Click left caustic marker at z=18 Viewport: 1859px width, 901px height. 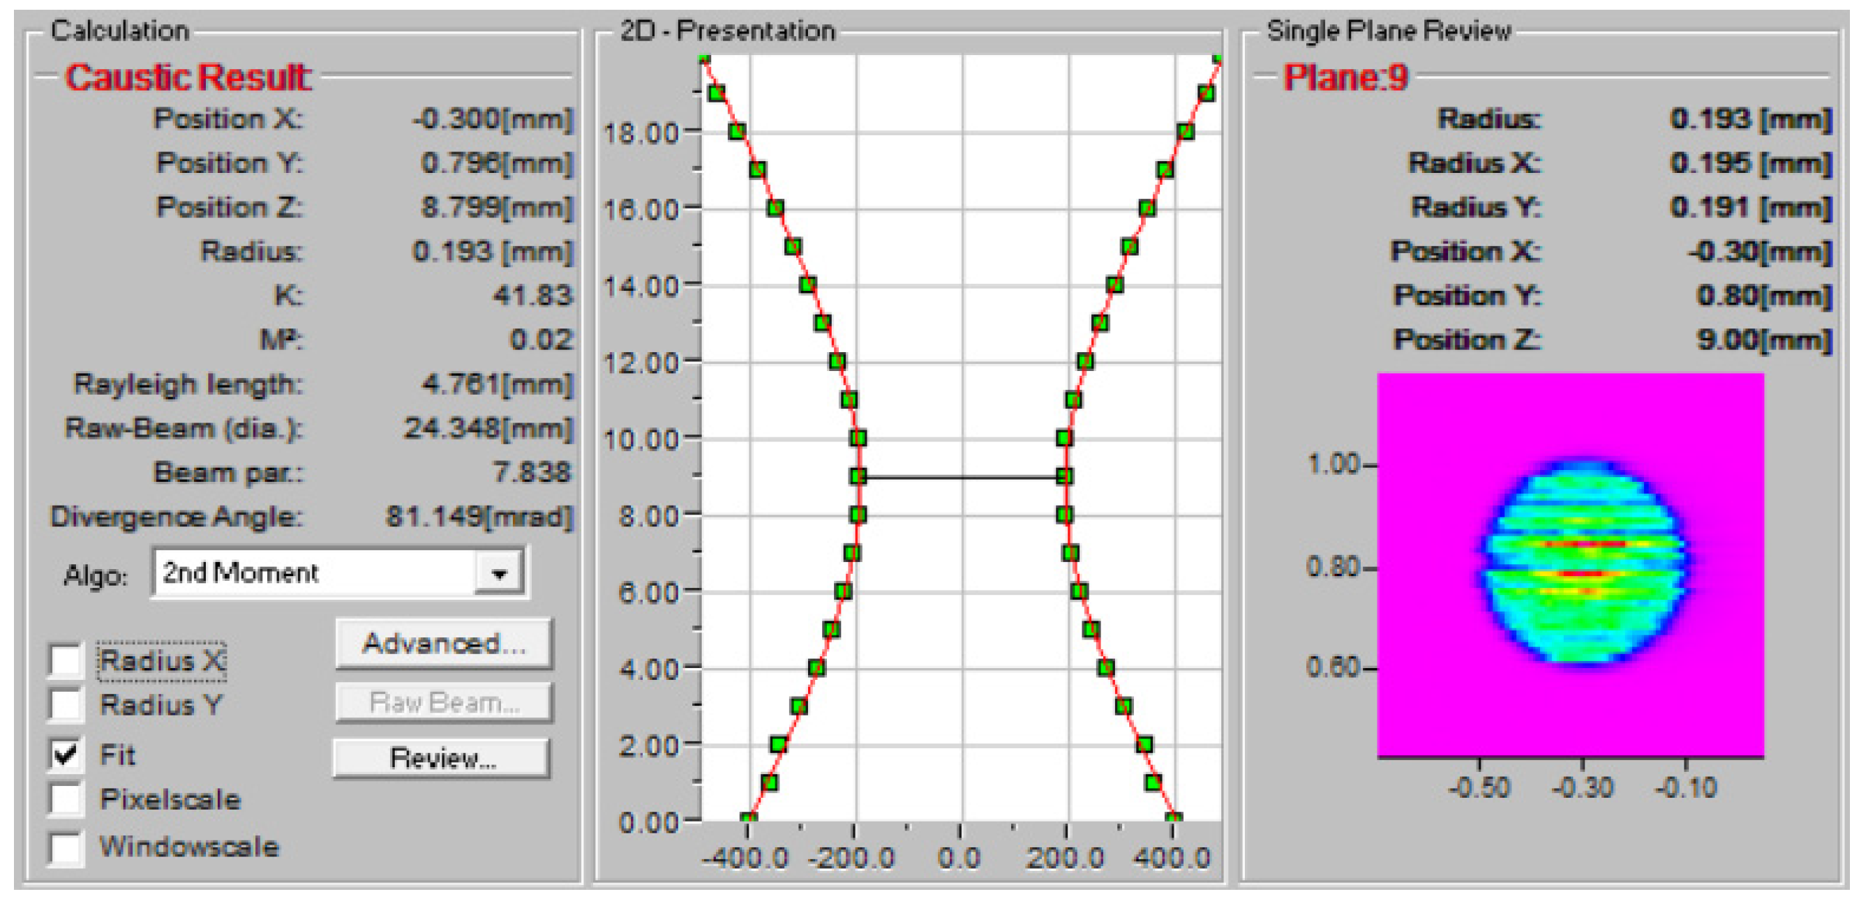(x=737, y=131)
